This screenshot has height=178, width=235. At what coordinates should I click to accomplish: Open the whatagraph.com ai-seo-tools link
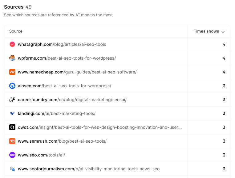tap(62, 44)
